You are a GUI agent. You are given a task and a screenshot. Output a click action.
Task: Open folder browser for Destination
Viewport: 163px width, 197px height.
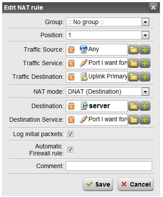(x=133, y=106)
